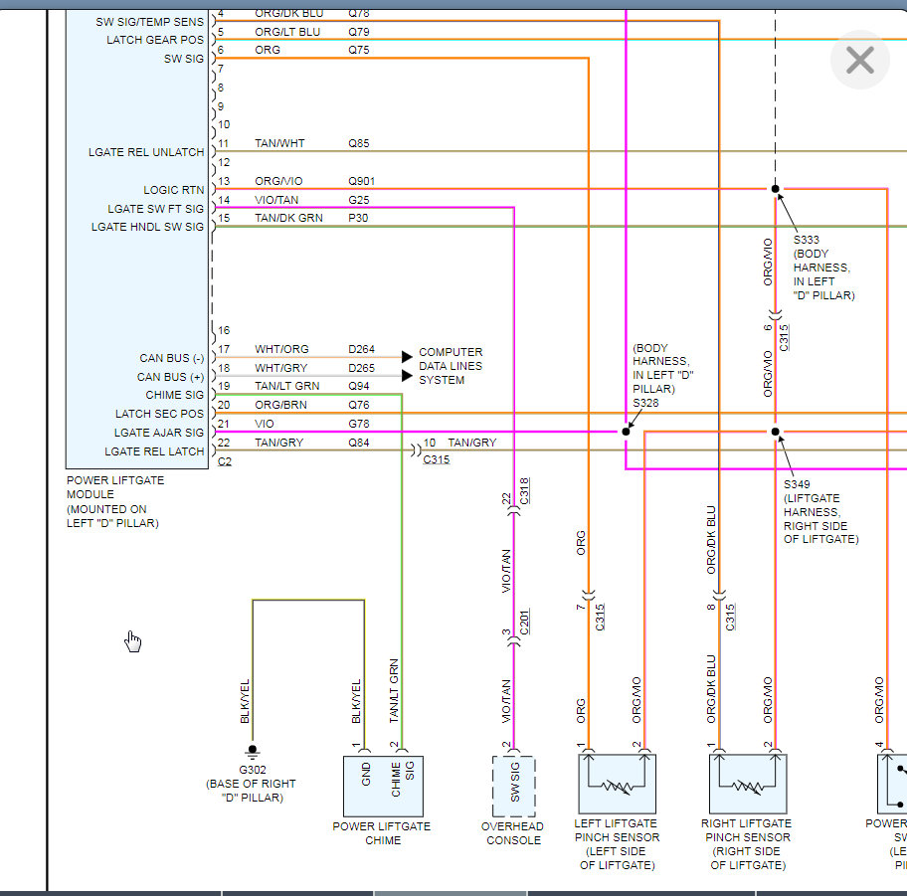Click wire code Q85
Viewport: 907px width, 896px height.
[359, 143]
